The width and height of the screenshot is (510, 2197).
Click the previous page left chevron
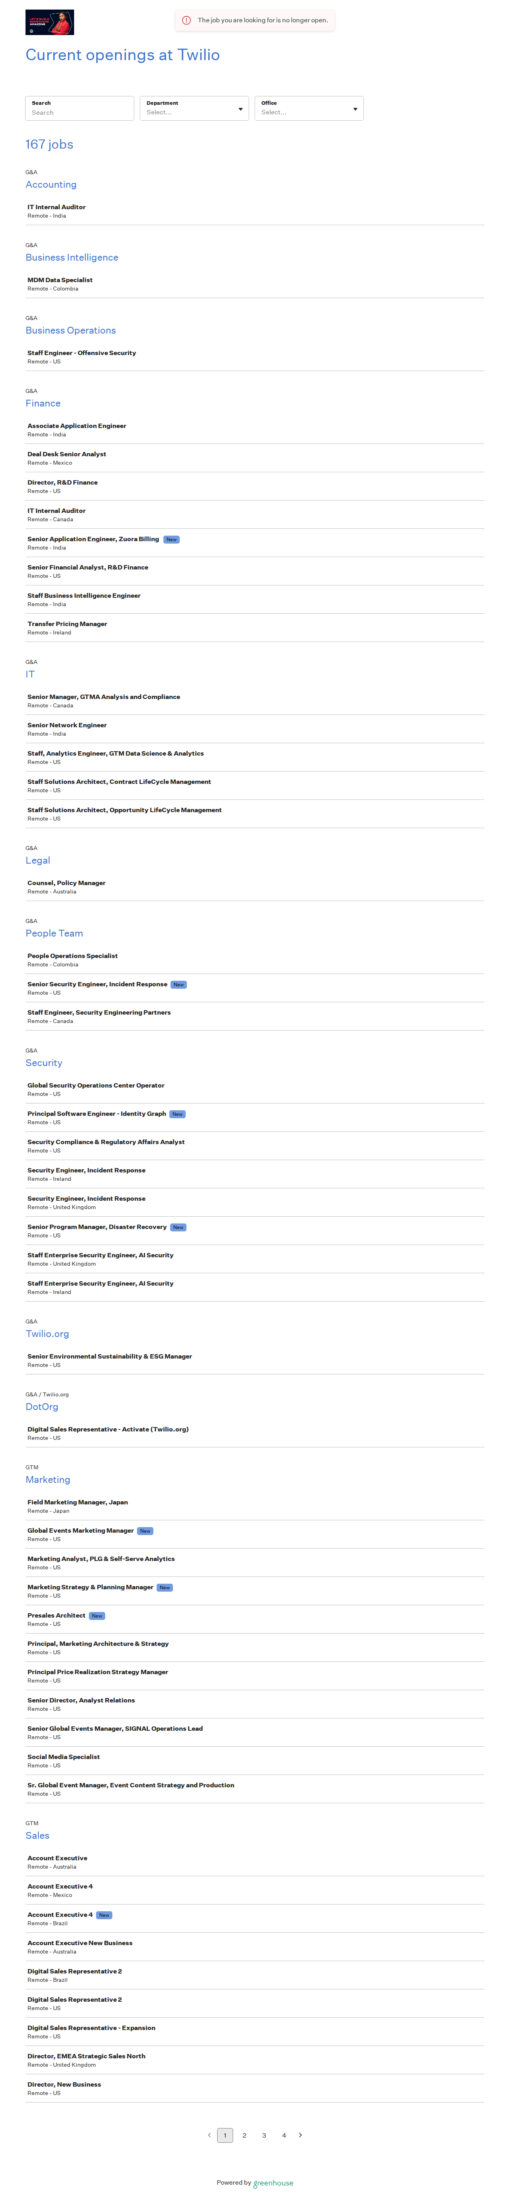pos(209,2135)
